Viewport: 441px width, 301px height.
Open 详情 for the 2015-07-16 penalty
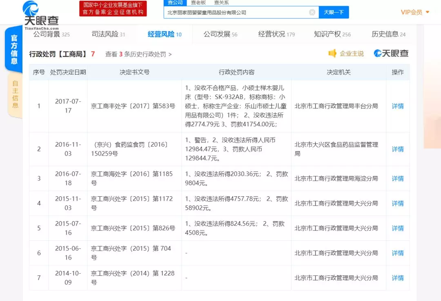pyautogui.click(x=398, y=228)
